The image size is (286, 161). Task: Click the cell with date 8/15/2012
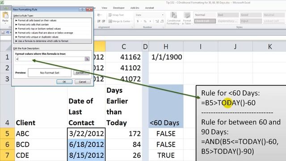click(86, 155)
